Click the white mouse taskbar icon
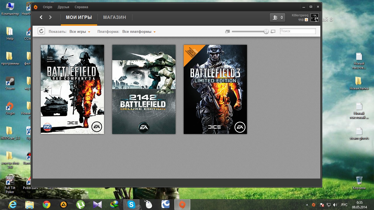 (x=148, y=205)
